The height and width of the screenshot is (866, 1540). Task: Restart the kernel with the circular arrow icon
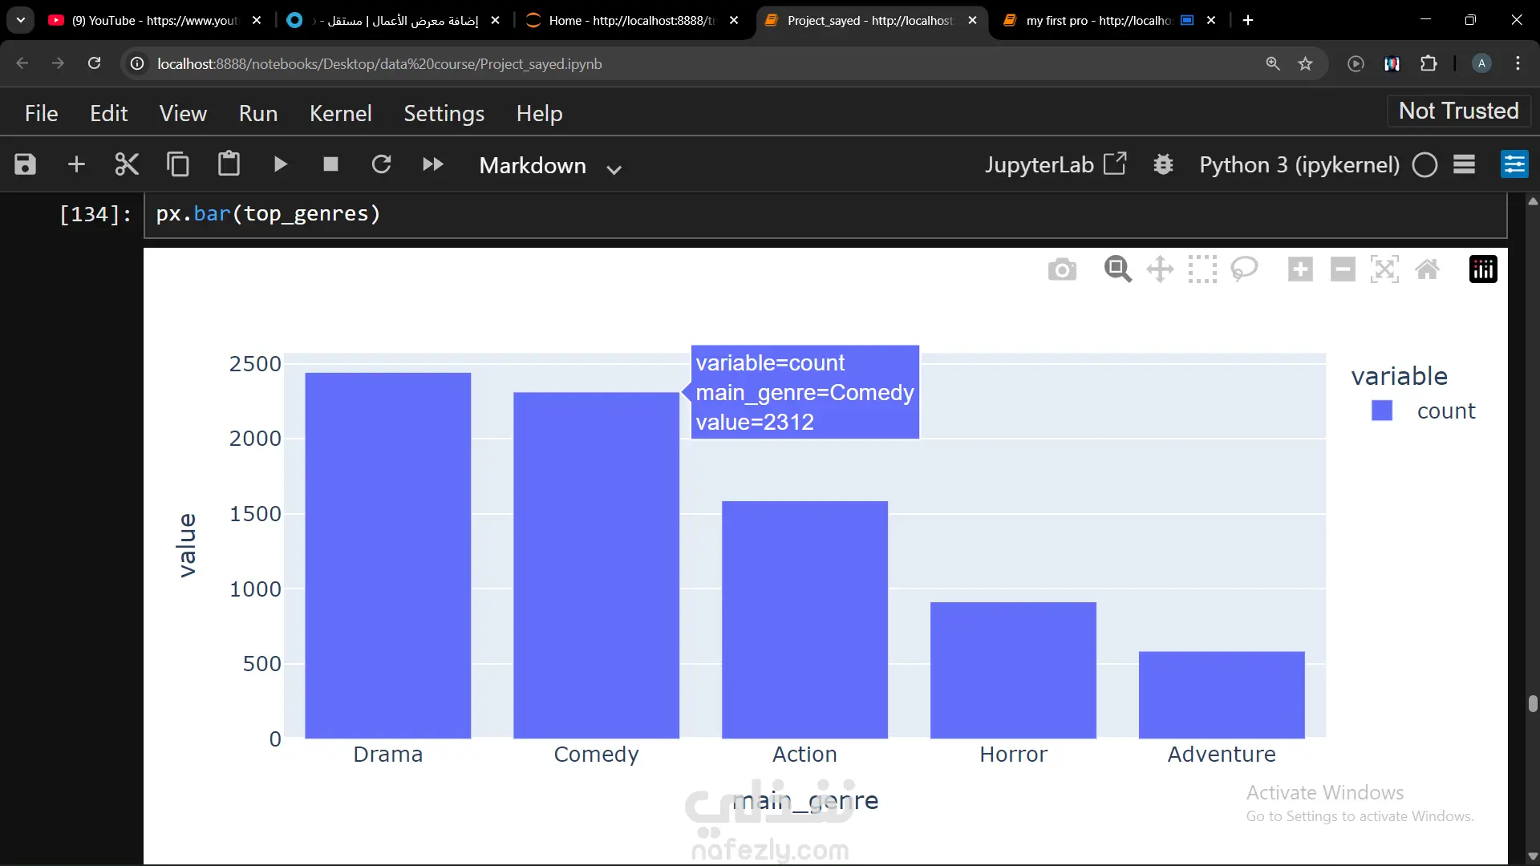[x=381, y=164]
